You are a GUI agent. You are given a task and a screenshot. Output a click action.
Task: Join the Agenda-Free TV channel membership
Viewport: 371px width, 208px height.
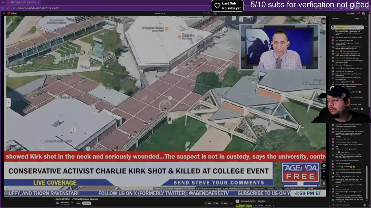tap(78, 203)
